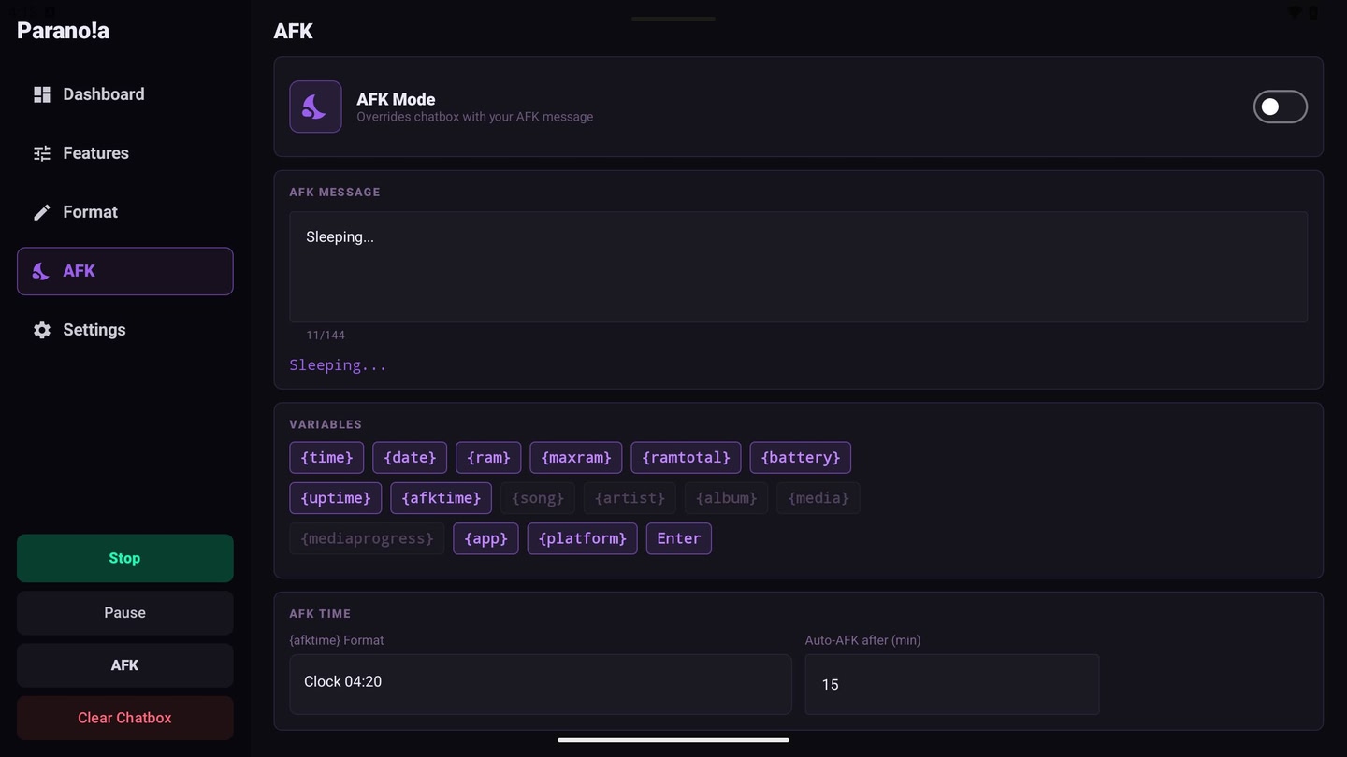Click the Dashboard grid icon
The height and width of the screenshot is (757, 1347).
click(x=42, y=94)
